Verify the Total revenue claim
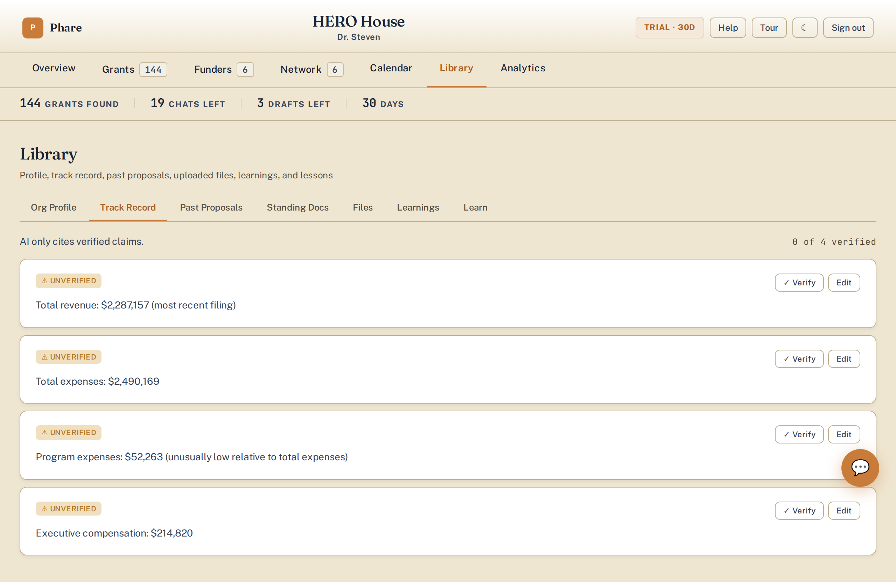The width and height of the screenshot is (896, 582). click(799, 283)
